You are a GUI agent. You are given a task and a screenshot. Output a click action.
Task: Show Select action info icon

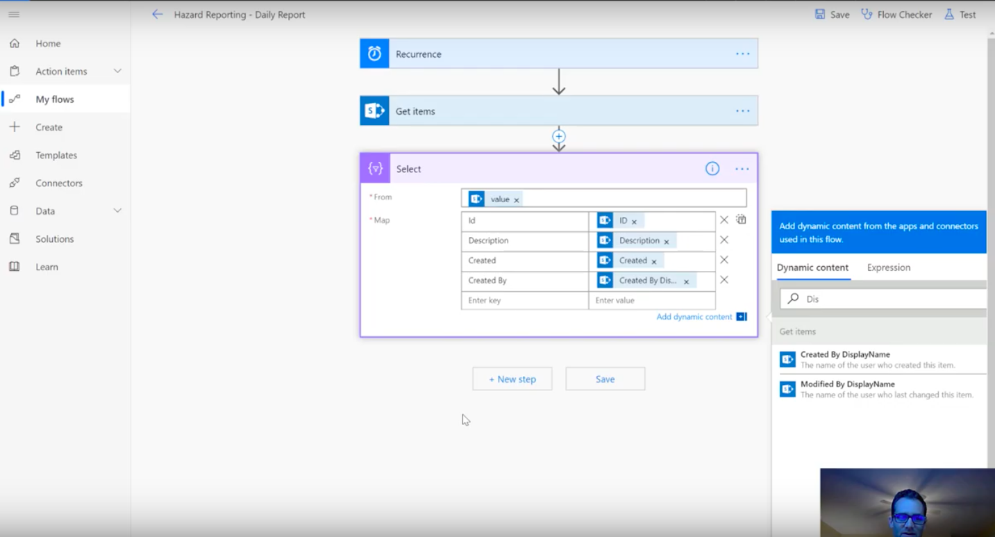click(712, 169)
